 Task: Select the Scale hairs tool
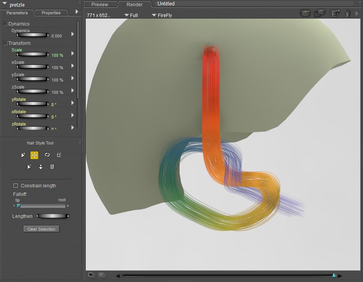click(x=59, y=155)
